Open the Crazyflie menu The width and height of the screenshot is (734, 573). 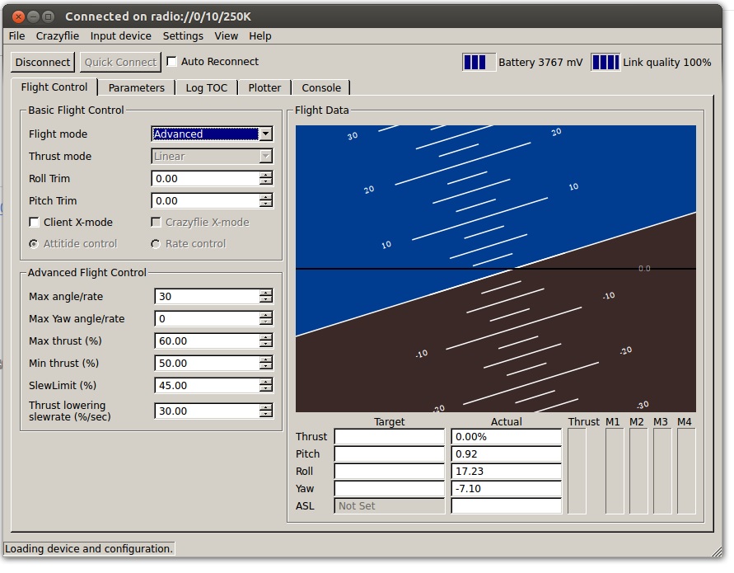point(58,36)
